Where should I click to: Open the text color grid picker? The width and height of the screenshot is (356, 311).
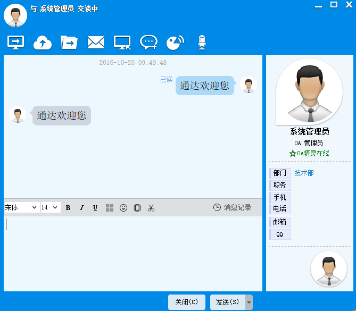tap(110, 208)
